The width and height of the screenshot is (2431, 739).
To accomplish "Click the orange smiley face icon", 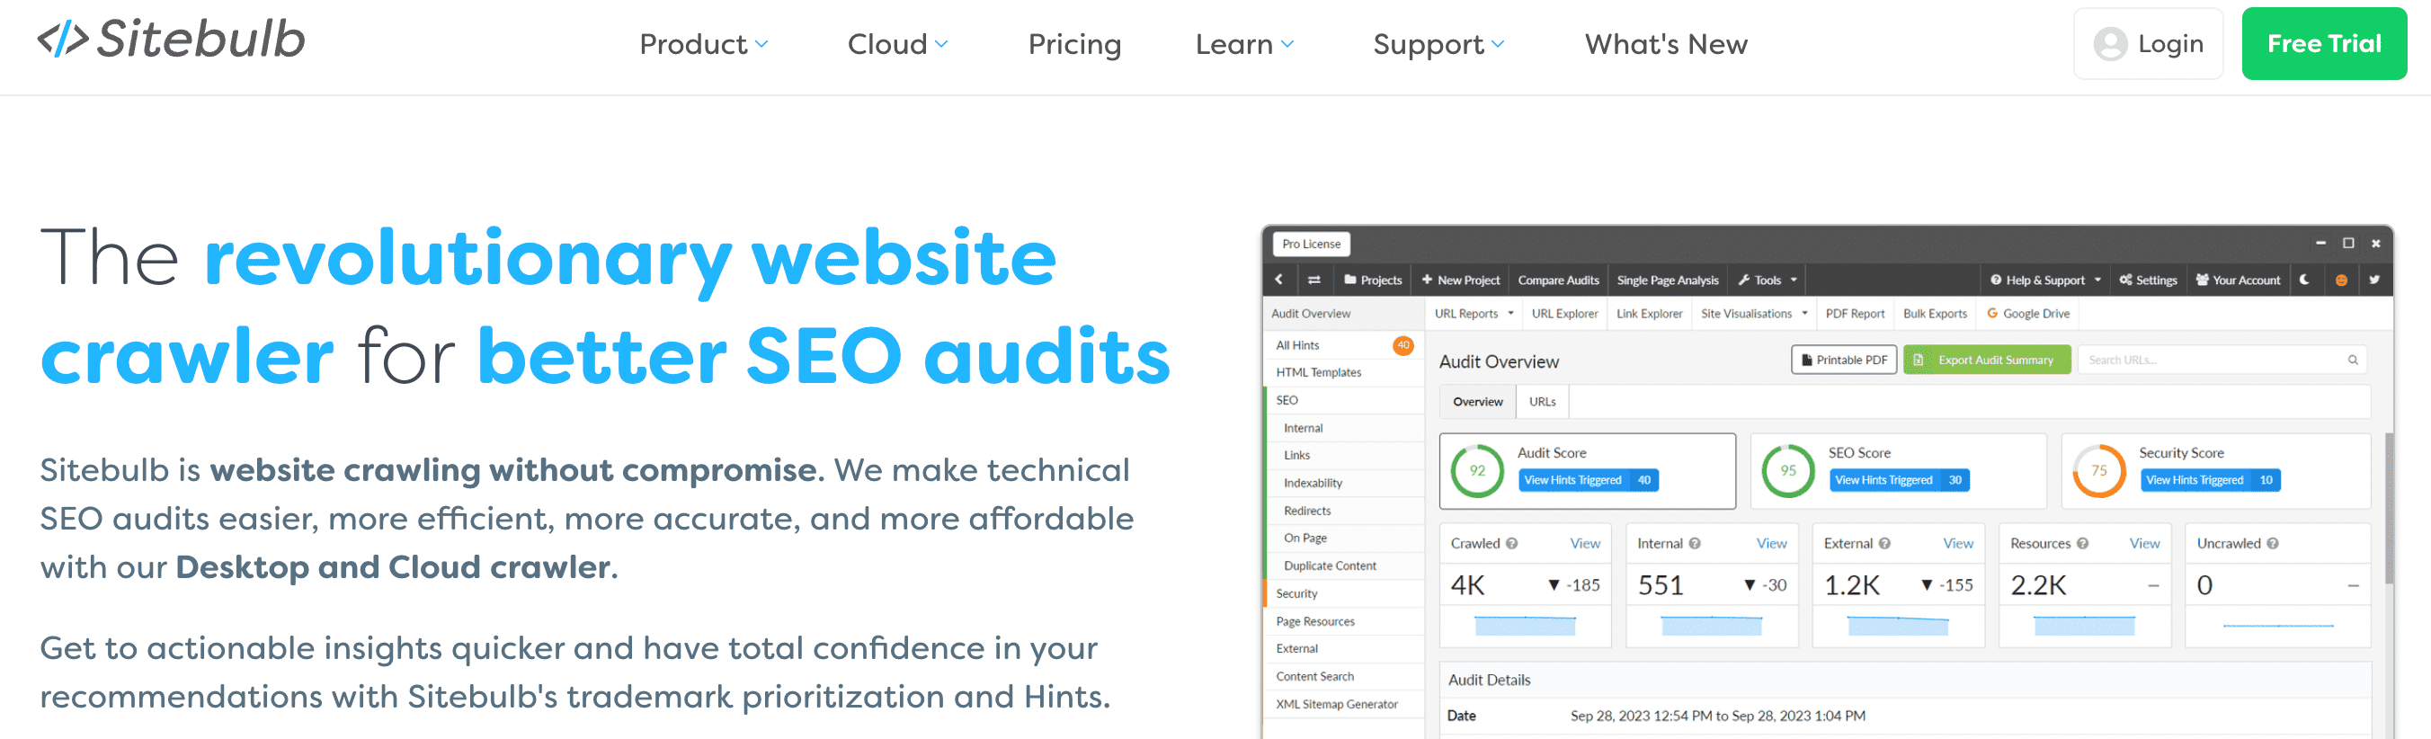I will tap(2340, 280).
